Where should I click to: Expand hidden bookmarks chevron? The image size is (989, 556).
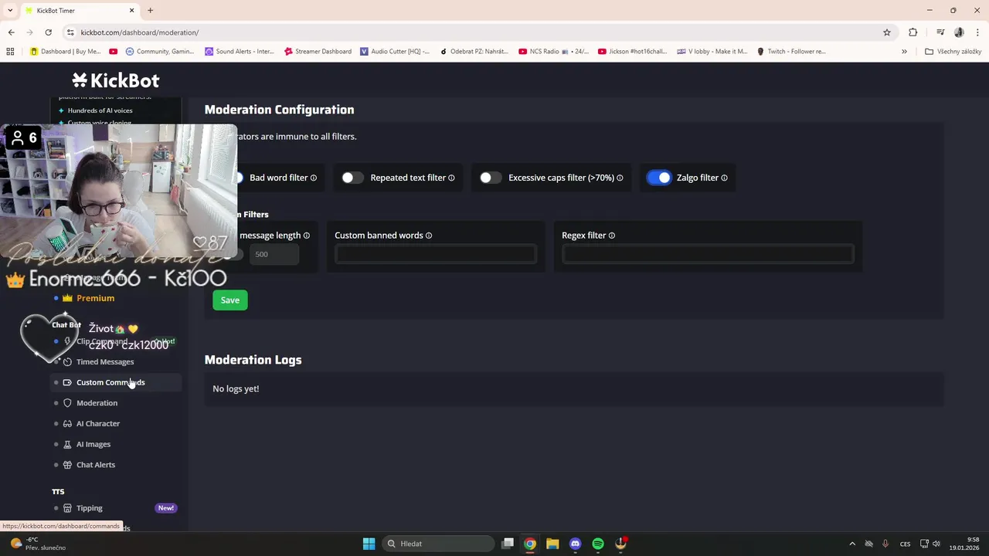[x=904, y=52]
